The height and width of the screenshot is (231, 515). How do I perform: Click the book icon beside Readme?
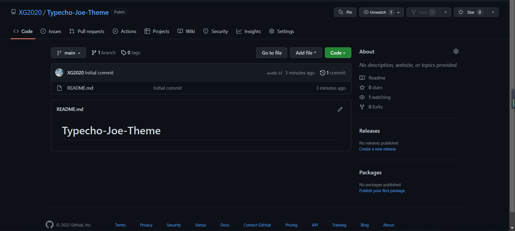point(362,78)
